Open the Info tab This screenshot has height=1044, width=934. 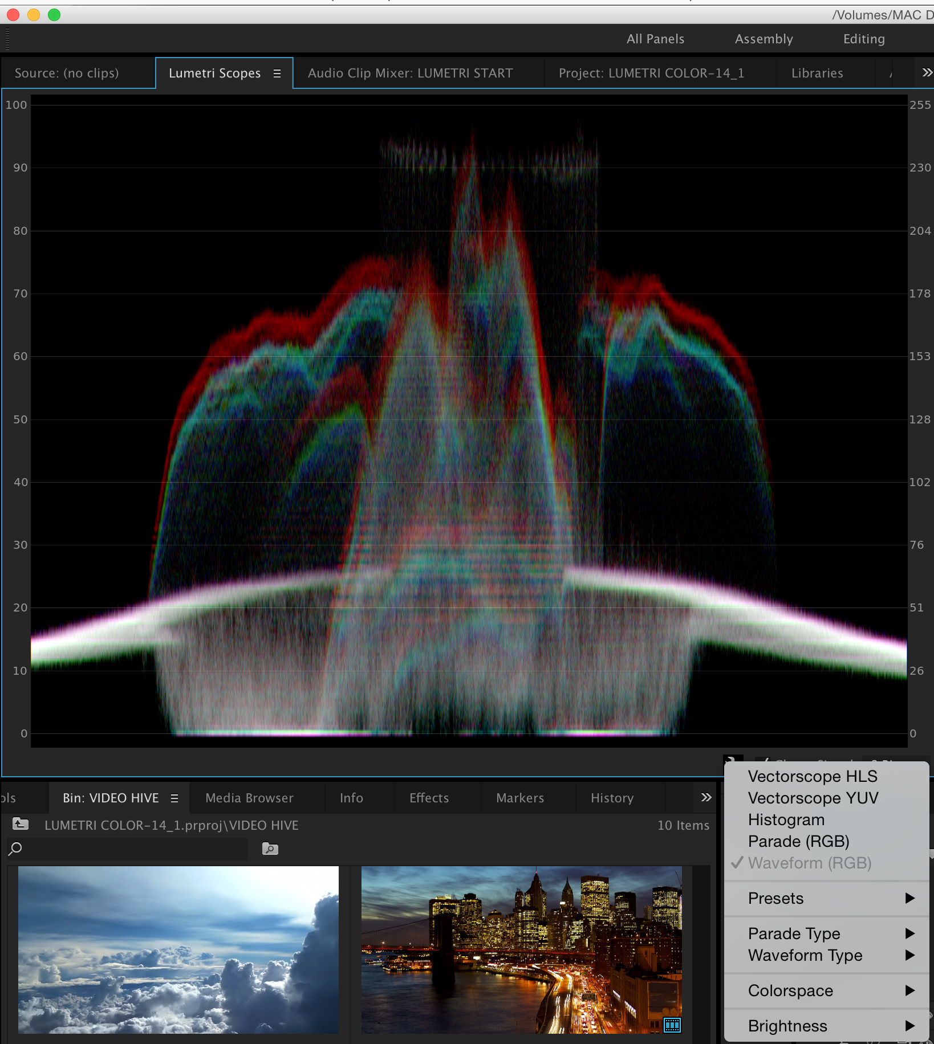click(351, 798)
